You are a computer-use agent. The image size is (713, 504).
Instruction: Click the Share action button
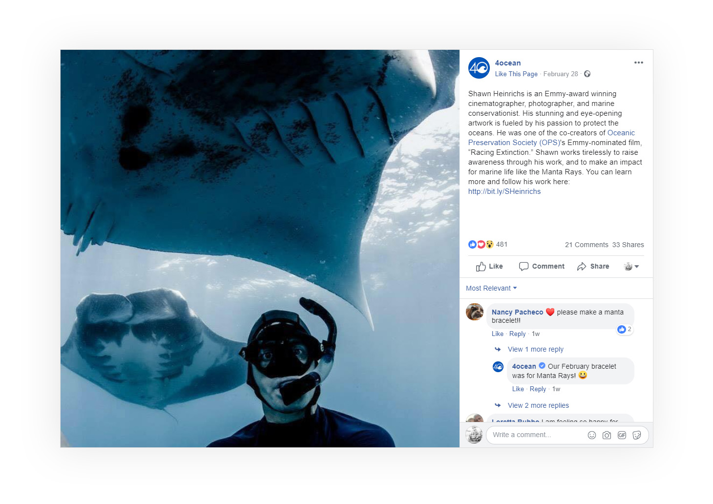593,266
